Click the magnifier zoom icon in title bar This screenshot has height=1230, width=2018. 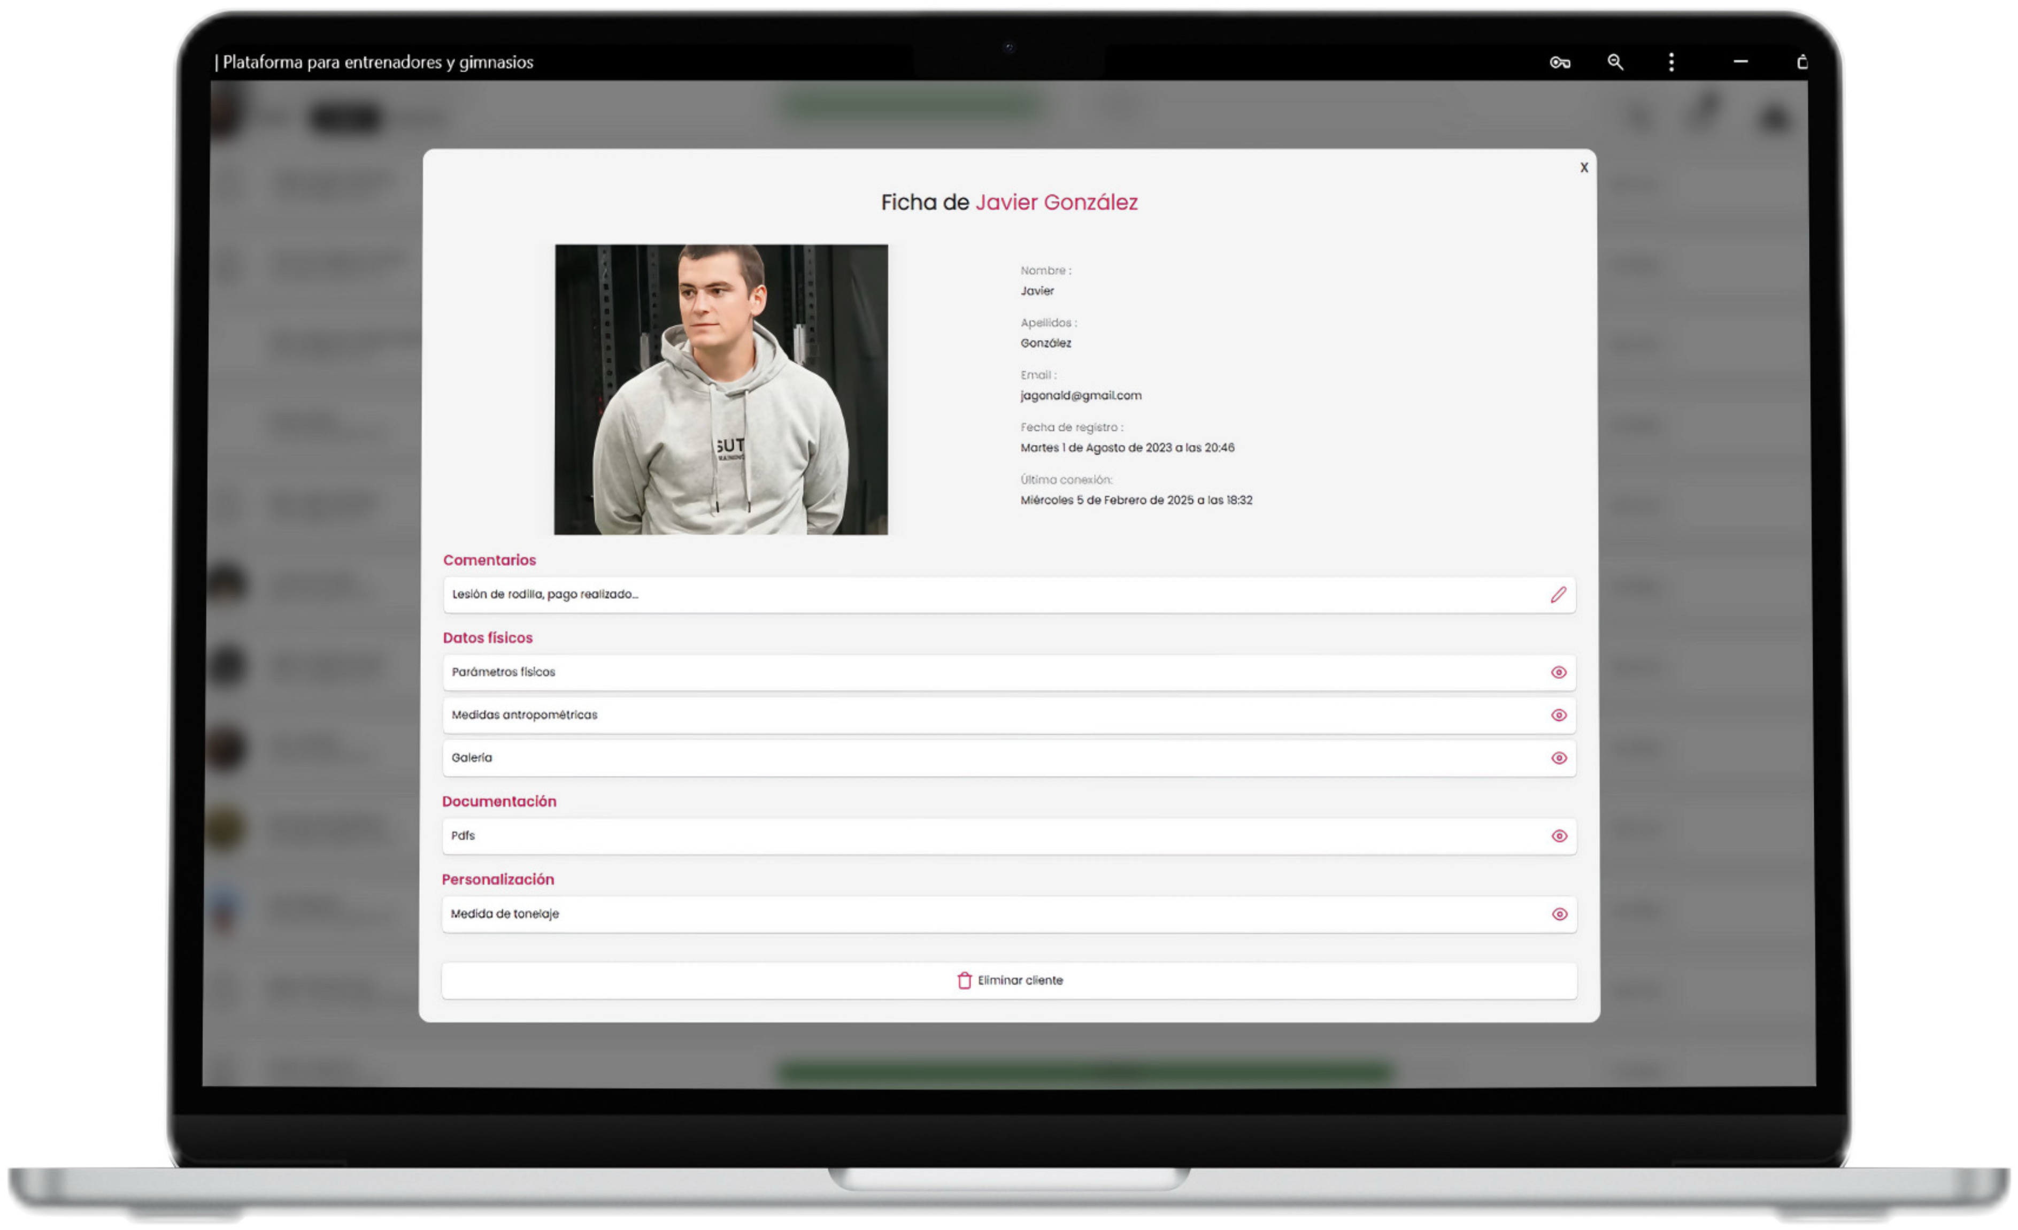point(1615,62)
